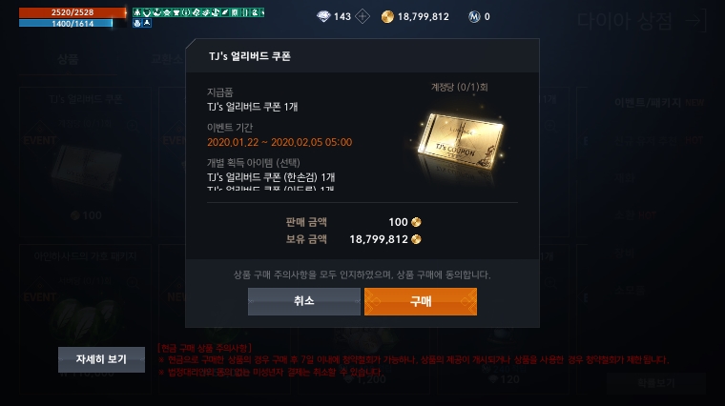Click 확률보기 probability button

point(656,383)
